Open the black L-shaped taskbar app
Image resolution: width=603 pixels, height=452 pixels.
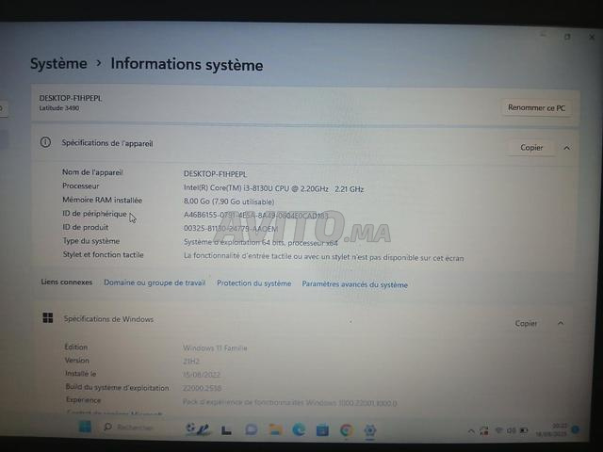pos(226,430)
